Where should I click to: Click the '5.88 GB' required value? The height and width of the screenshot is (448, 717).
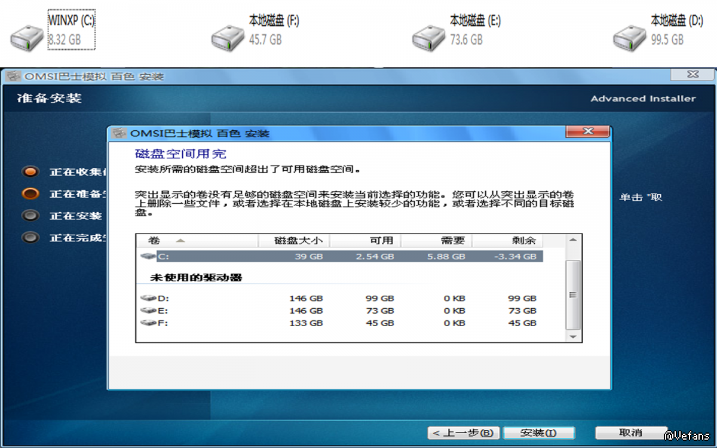[x=446, y=256]
